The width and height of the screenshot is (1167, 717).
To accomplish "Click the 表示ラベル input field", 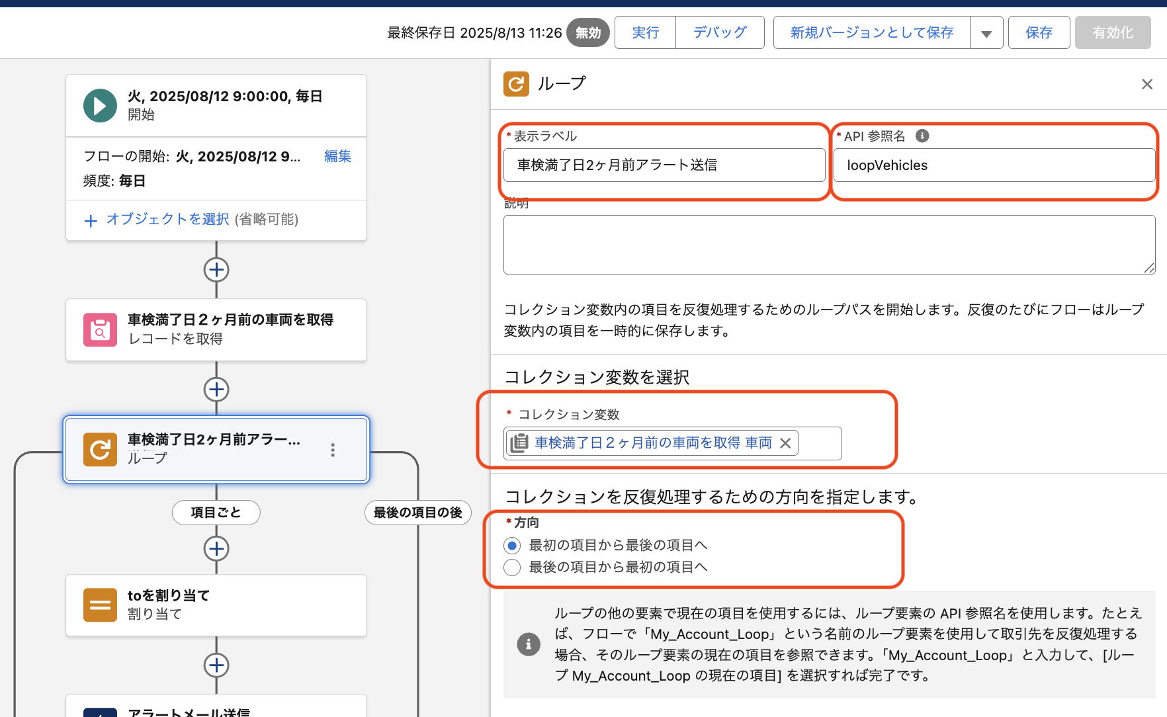I will [664, 165].
